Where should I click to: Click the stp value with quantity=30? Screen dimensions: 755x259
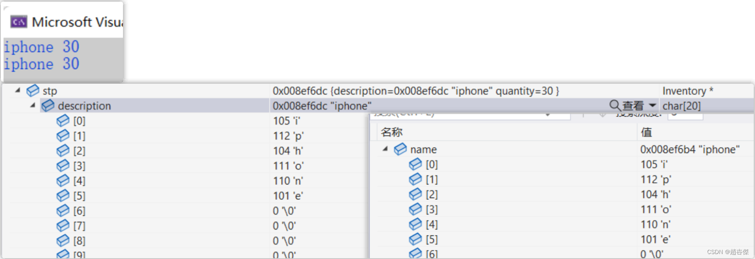(416, 91)
